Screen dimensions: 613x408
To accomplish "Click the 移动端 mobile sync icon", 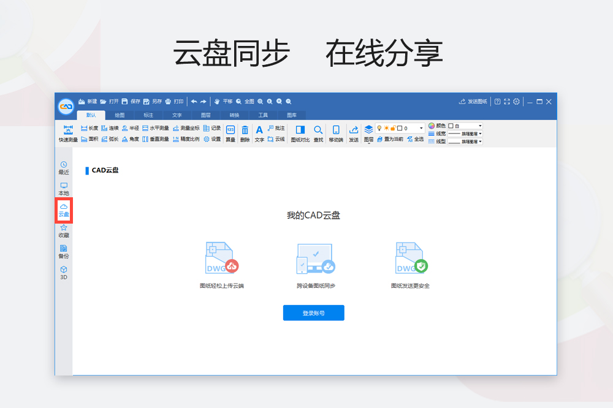I will [x=335, y=134].
